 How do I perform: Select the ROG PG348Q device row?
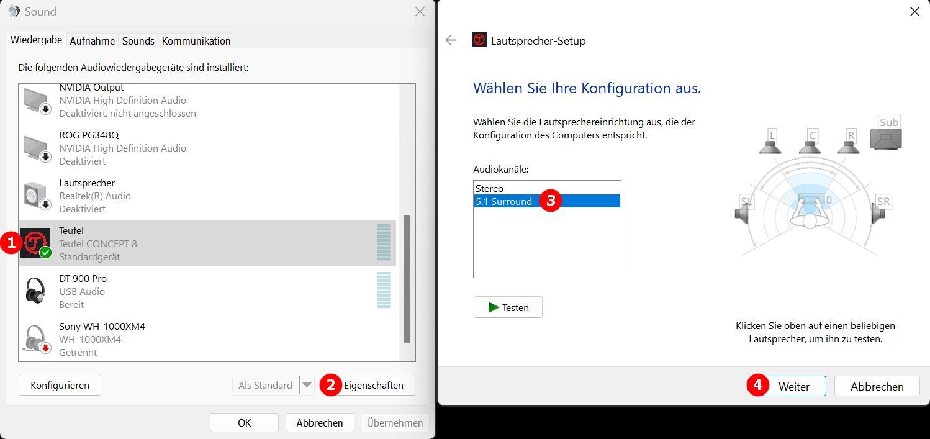(207, 148)
